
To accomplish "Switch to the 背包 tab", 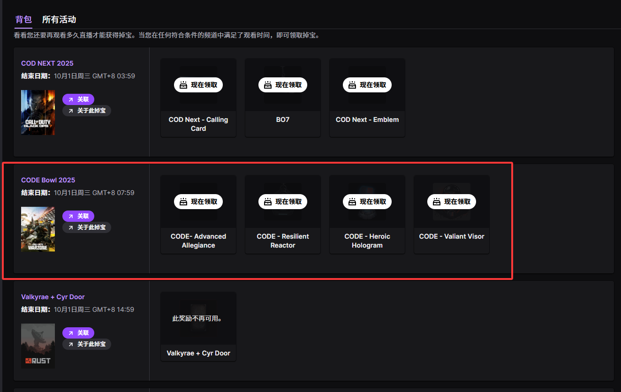I will tap(23, 19).
